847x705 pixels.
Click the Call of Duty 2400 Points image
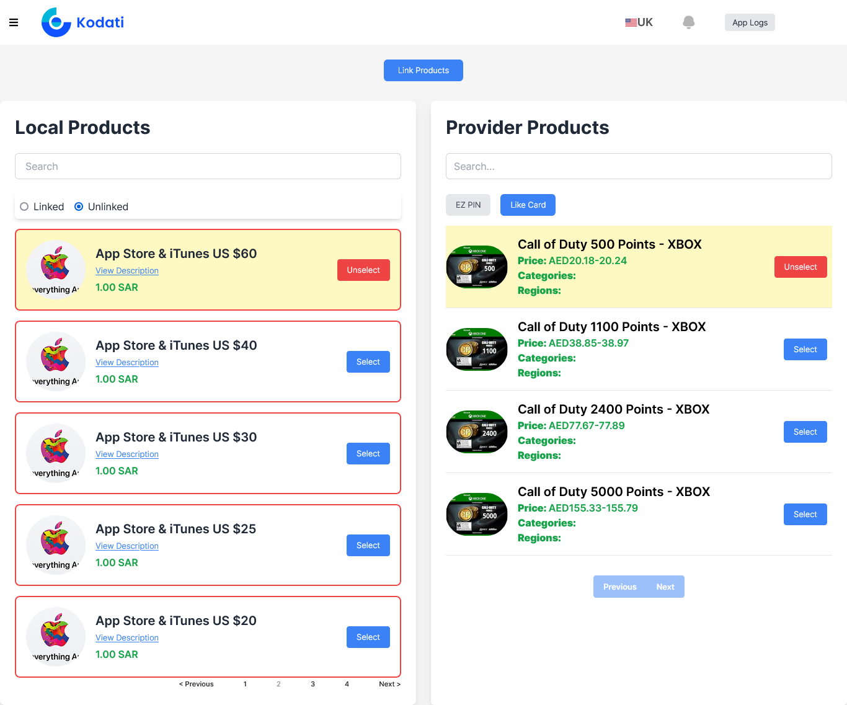[477, 432]
